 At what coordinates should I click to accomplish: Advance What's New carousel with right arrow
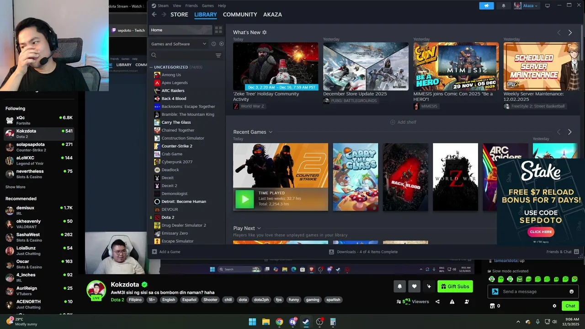click(x=570, y=32)
